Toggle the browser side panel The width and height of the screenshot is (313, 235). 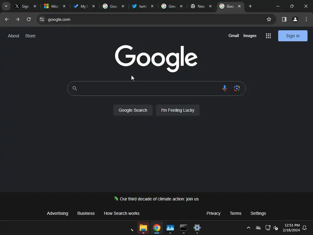(284, 19)
